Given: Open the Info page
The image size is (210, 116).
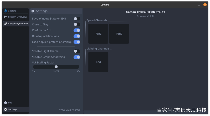Looking at the screenshot, I should 16,103.
